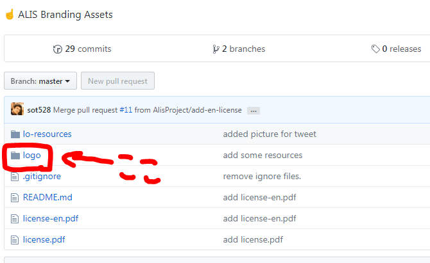Click the lo-resources folder icon

(x=16, y=134)
